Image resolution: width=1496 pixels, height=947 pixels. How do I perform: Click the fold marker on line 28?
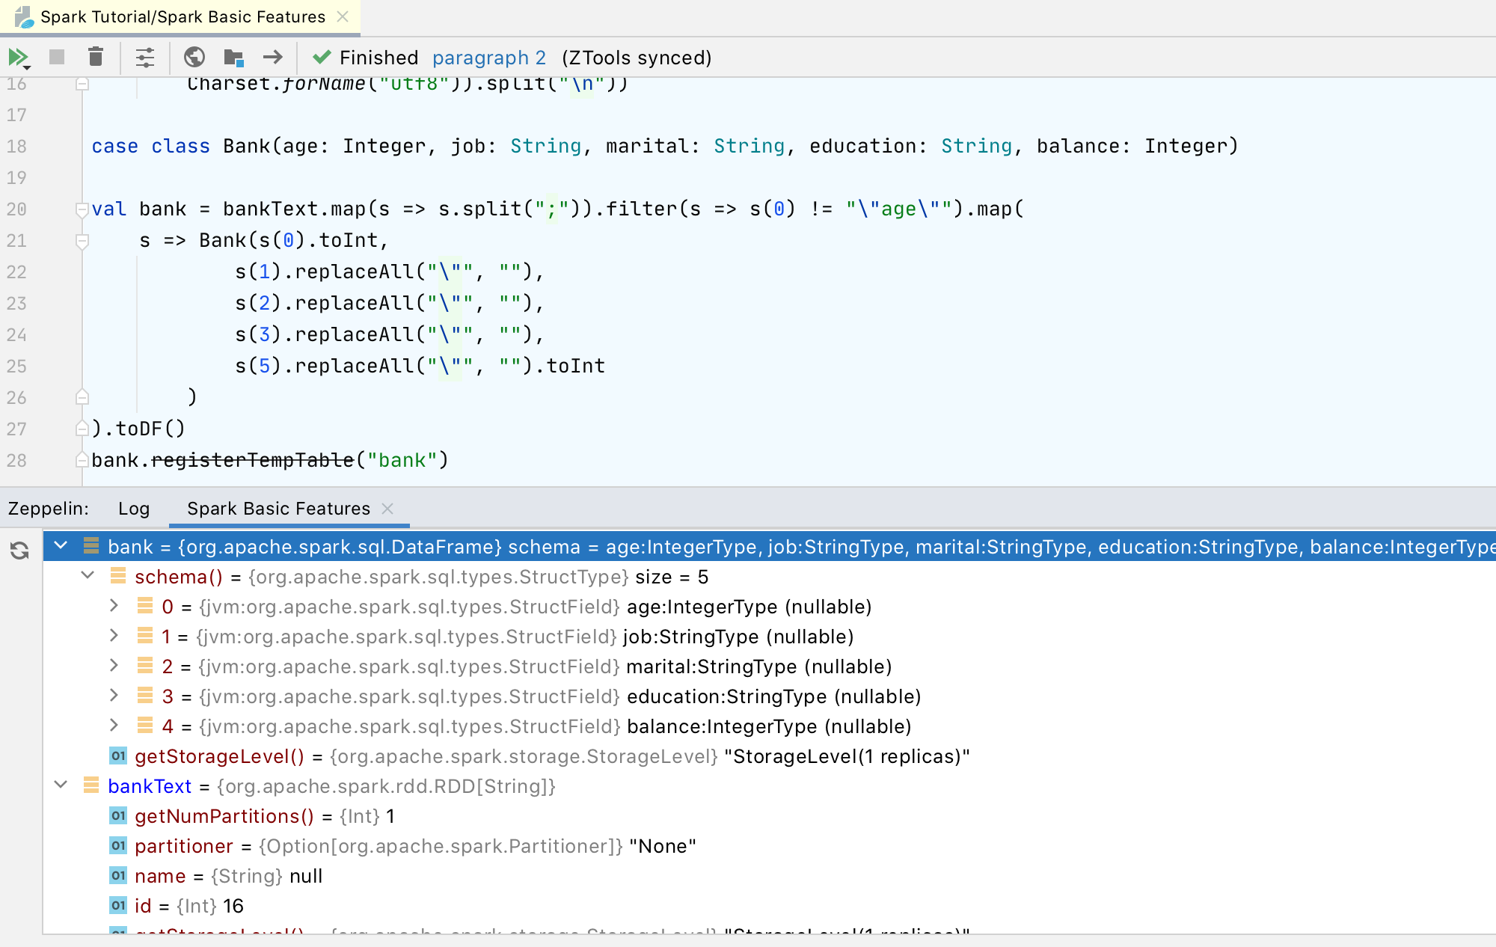82,459
